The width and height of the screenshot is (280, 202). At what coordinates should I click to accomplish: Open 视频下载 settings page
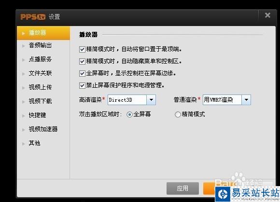(40, 101)
